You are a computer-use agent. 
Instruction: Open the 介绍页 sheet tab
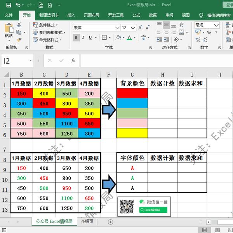tap(87, 221)
